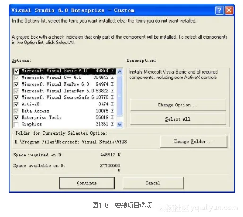Viewport: 243px width, 217px height.
Task: Click the Change Folder... button
Action: coord(194,141)
